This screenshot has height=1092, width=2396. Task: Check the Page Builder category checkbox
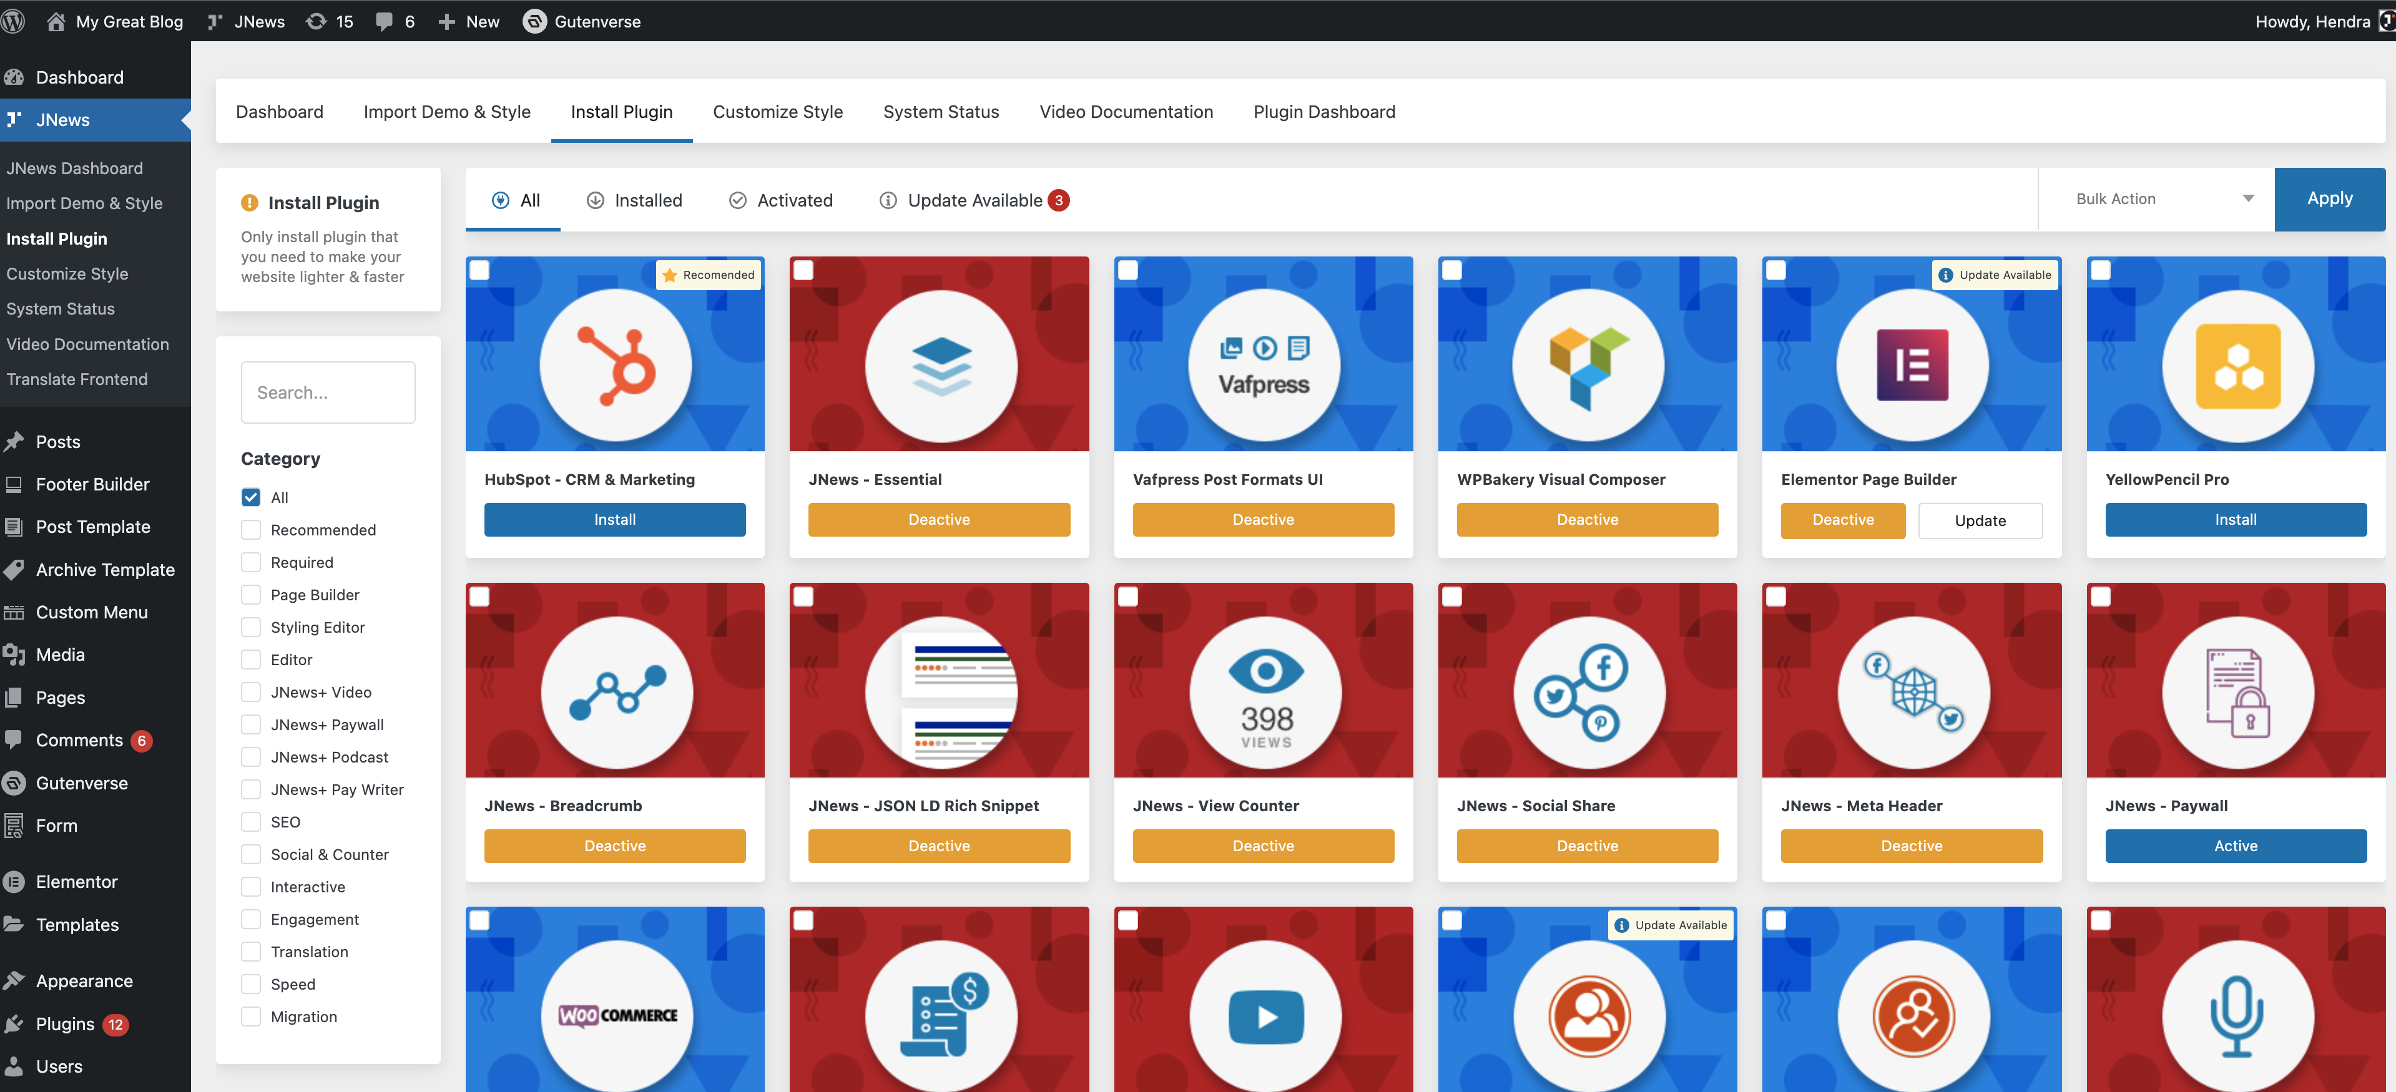250,595
